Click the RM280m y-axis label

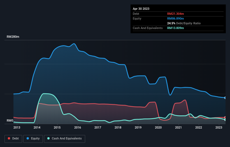[13, 37]
